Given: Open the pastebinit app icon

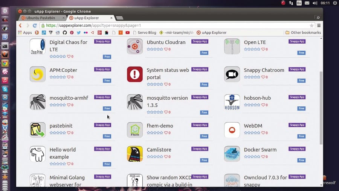Looking at the screenshot, I should pyautogui.click(x=37, y=130).
